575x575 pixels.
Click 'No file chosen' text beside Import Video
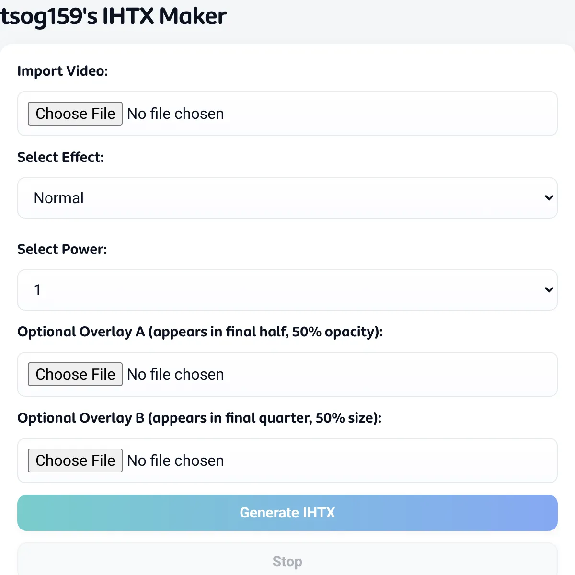175,114
